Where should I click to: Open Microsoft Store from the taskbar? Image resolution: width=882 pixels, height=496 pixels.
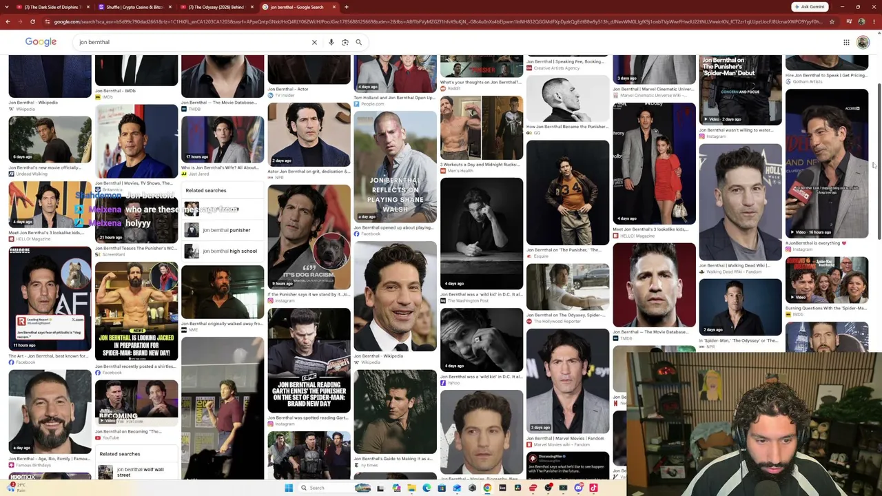point(442,488)
